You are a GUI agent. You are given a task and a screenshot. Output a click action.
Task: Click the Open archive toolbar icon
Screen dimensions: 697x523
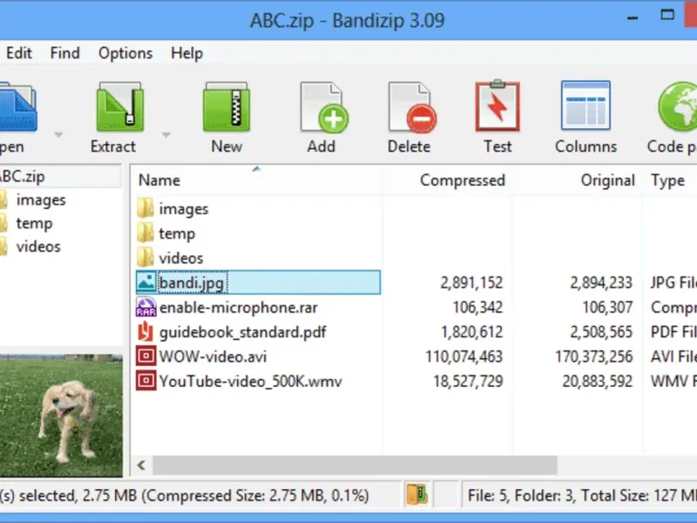pos(17,107)
